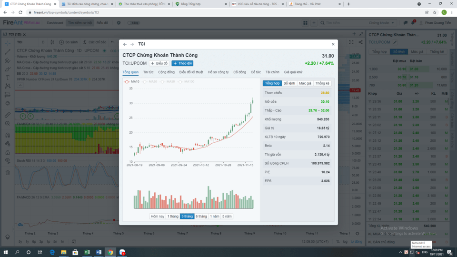Switch to the Cộng đồng tab

tap(167, 72)
